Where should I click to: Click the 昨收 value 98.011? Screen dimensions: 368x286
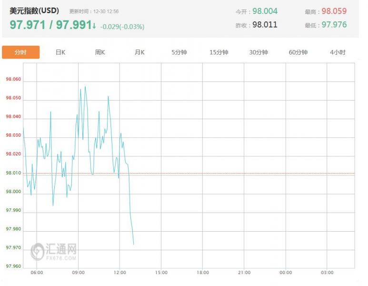[x=265, y=24]
